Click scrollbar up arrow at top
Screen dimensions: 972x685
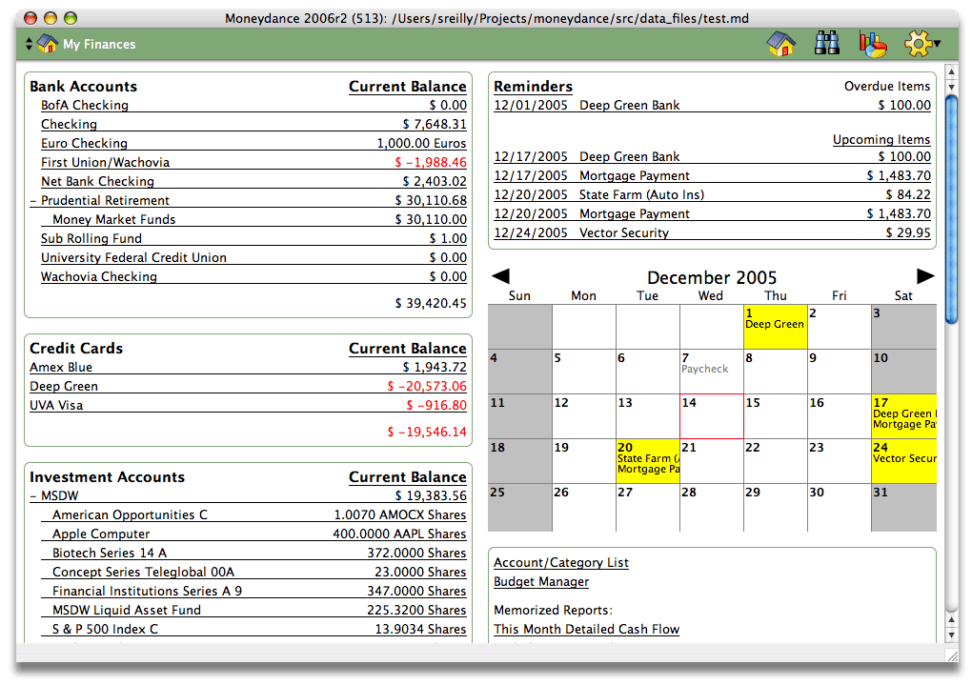click(952, 71)
